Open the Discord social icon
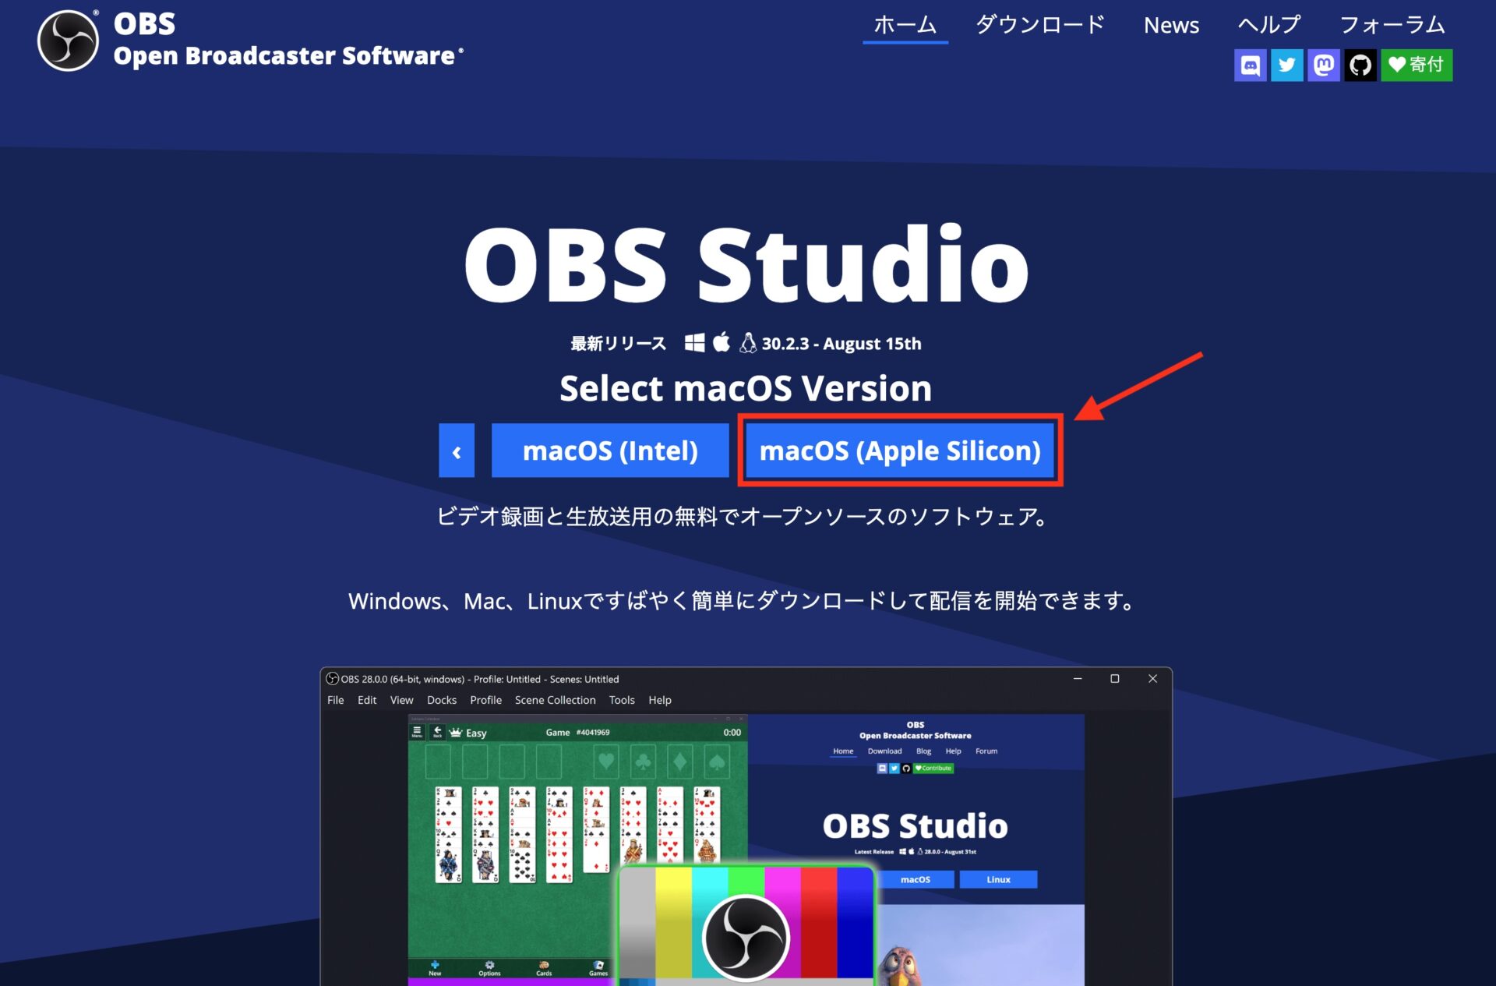The width and height of the screenshot is (1496, 986). 1250,65
